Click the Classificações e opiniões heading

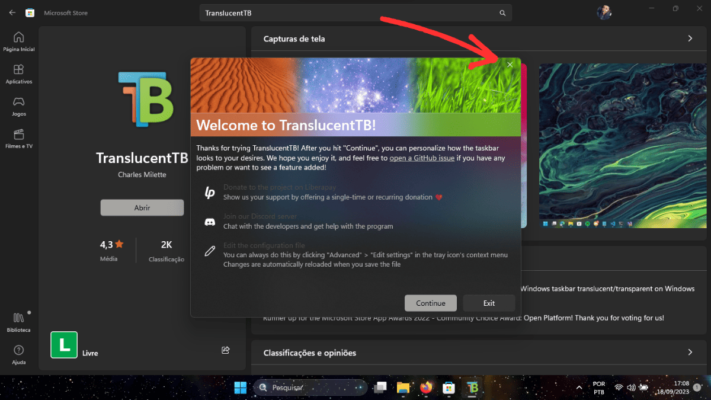310,353
